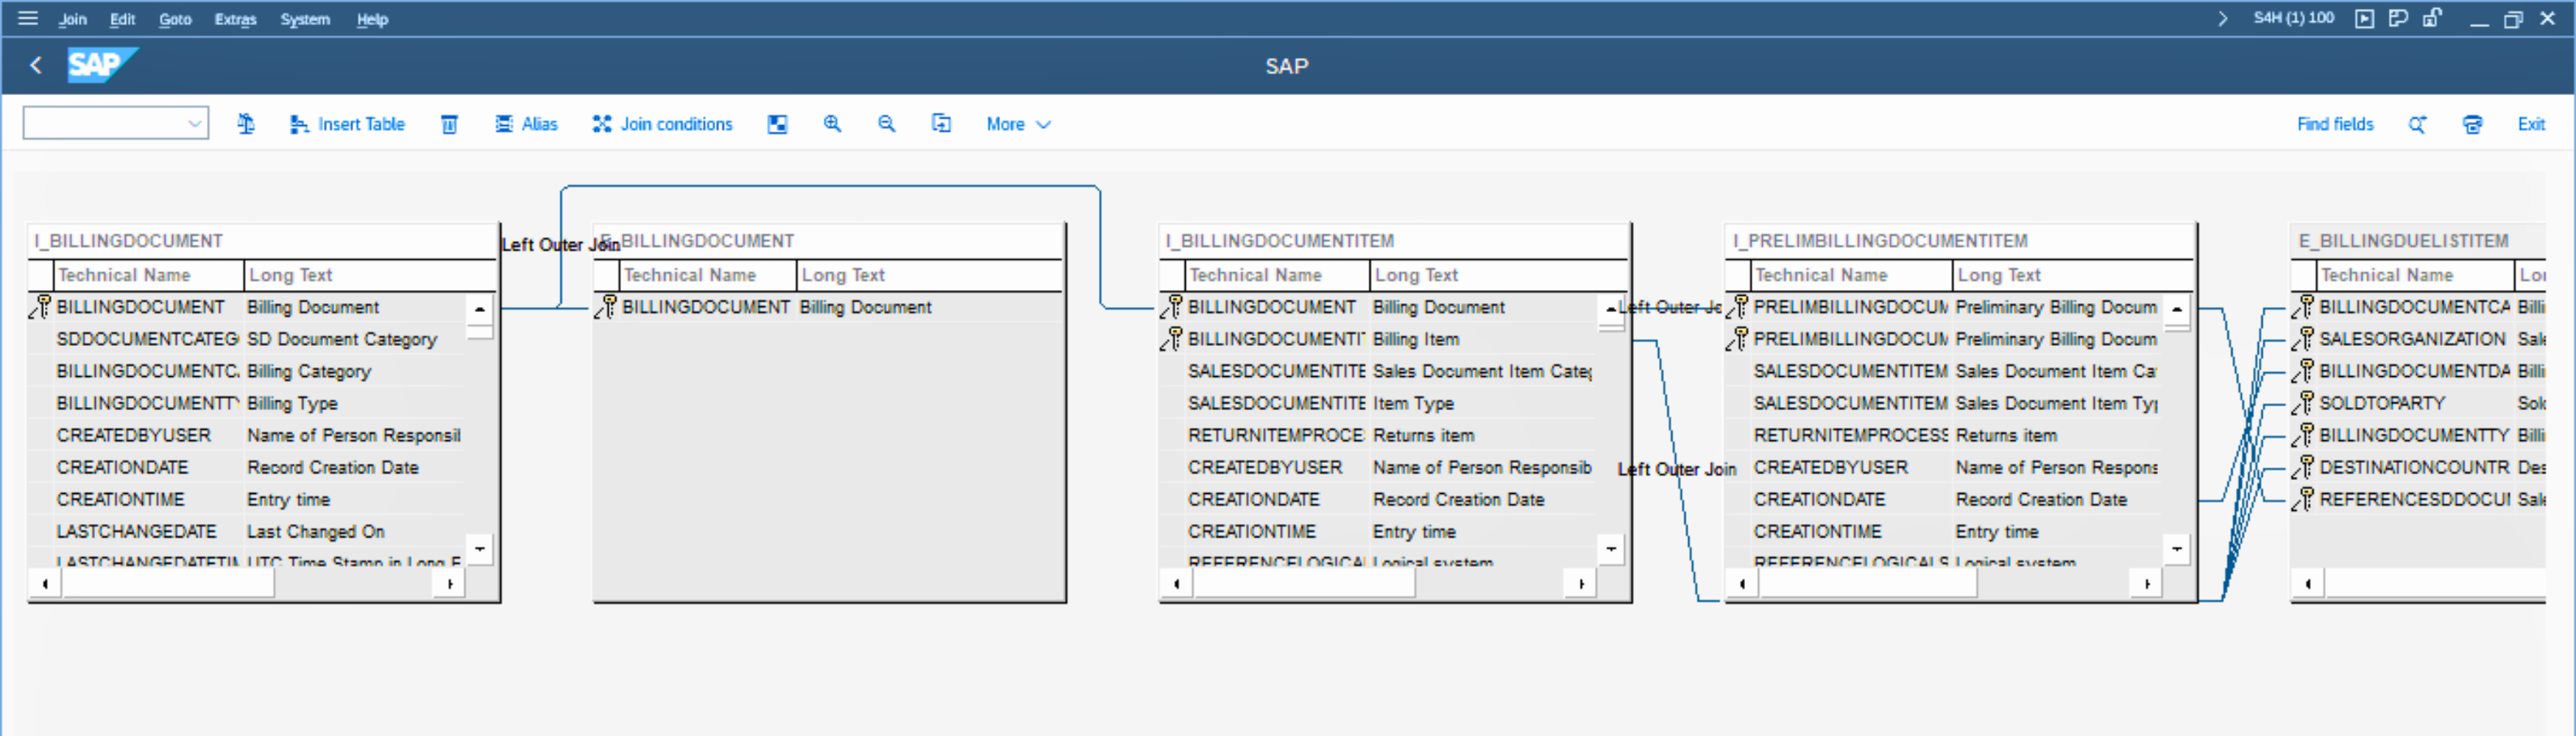Open the command field dropdown
Screen dimensions: 2576x736
(195, 124)
